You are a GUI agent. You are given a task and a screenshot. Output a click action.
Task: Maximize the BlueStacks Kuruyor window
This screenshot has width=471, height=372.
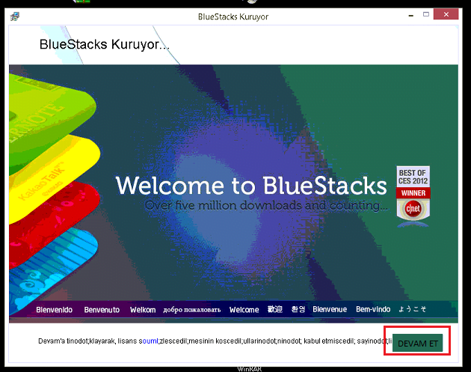[x=426, y=14]
